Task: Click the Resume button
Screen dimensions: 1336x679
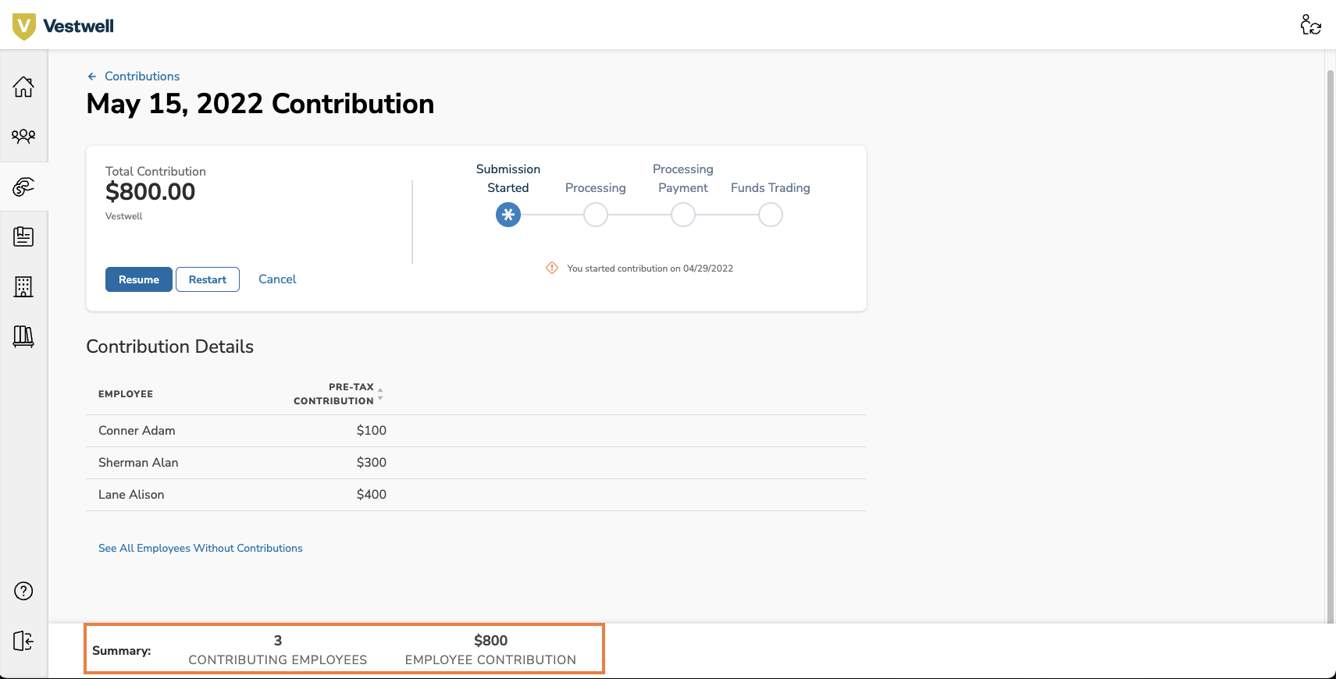Action: 138,279
